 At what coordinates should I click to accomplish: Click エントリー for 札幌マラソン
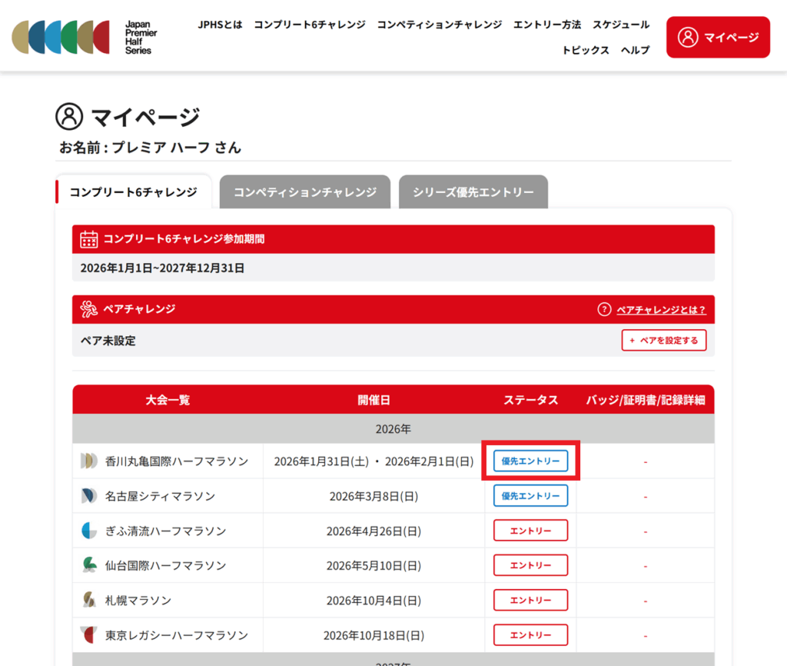pyautogui.click(x=530, y=600)
